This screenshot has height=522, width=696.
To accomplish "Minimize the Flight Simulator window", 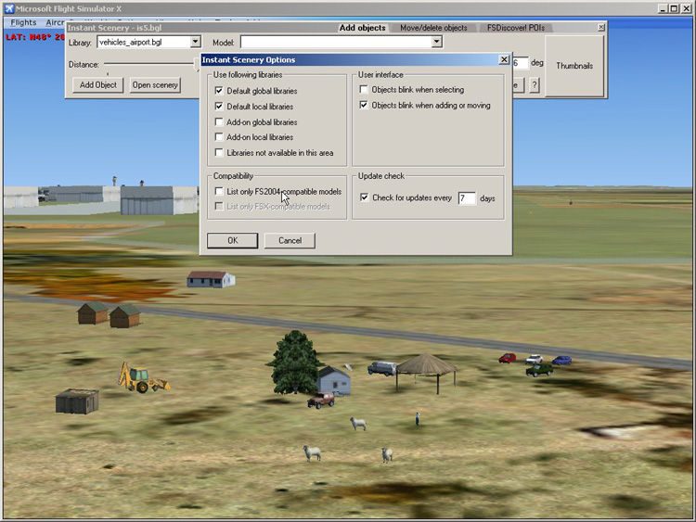I will click(664, 8).
